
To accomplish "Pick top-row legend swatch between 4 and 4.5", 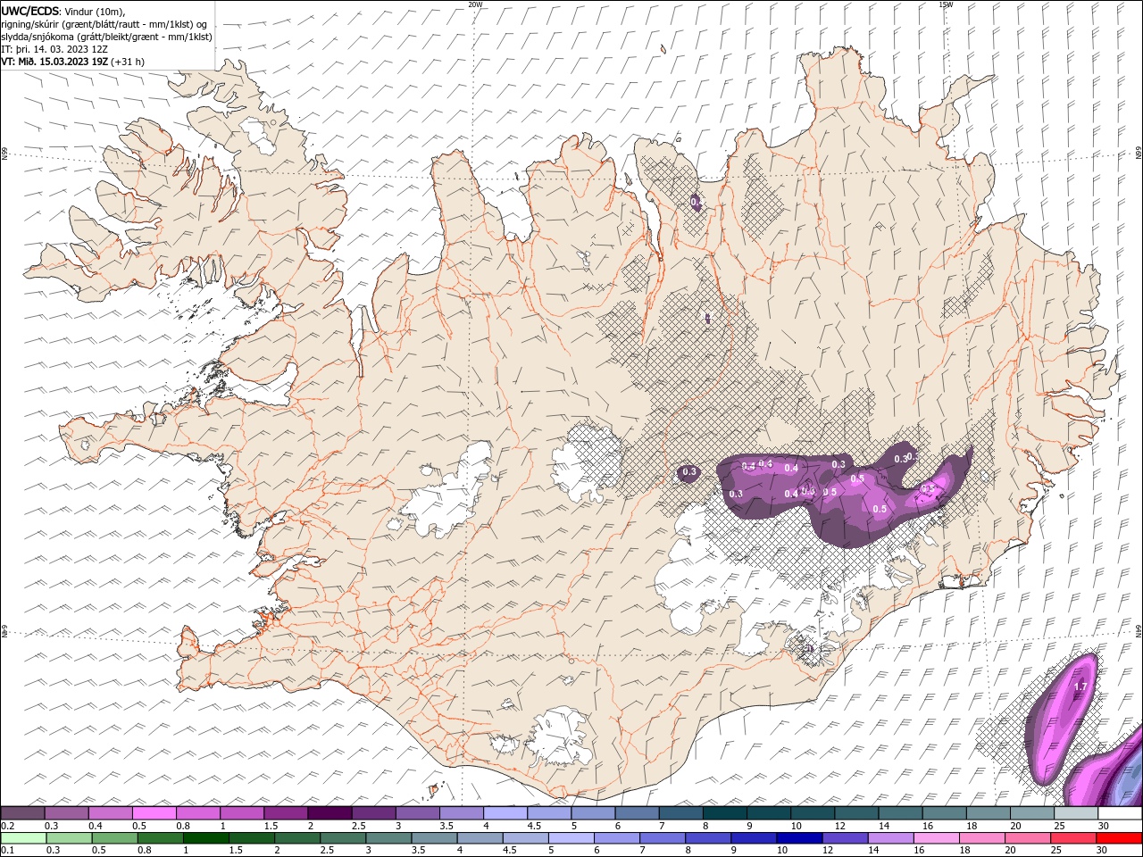I will 505,813.
